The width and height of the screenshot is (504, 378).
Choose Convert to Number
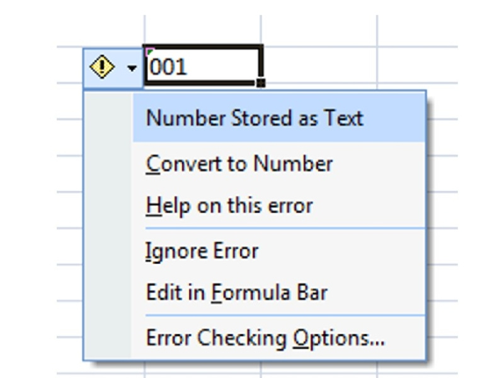click(x=239, y=164)
